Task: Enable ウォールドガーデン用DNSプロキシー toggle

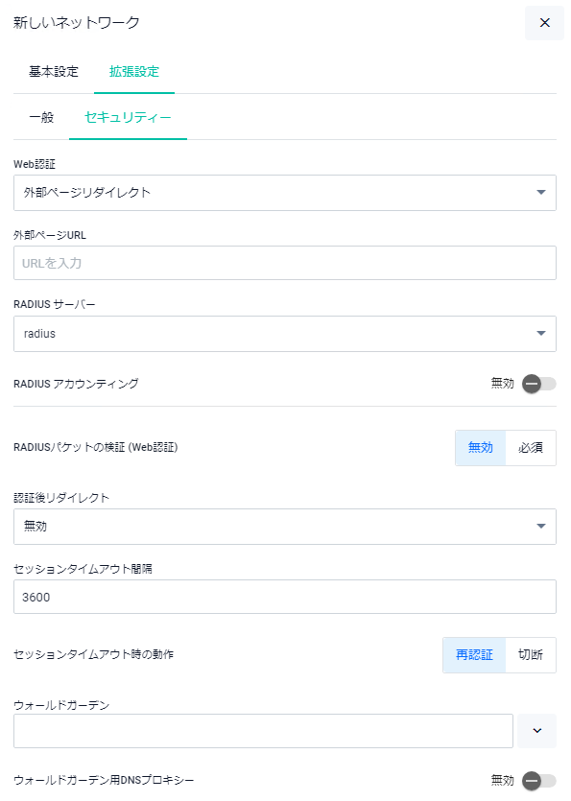Action: point(538,781)
